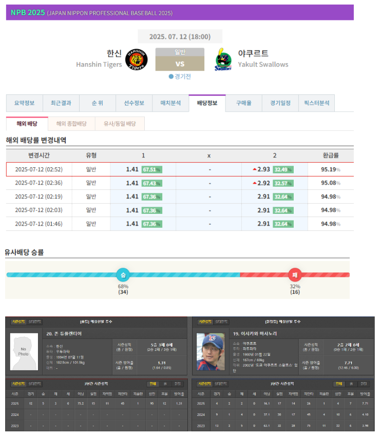
Task: Select 시즌성적 in home pitcher profile panel
Action: [18, 322]
